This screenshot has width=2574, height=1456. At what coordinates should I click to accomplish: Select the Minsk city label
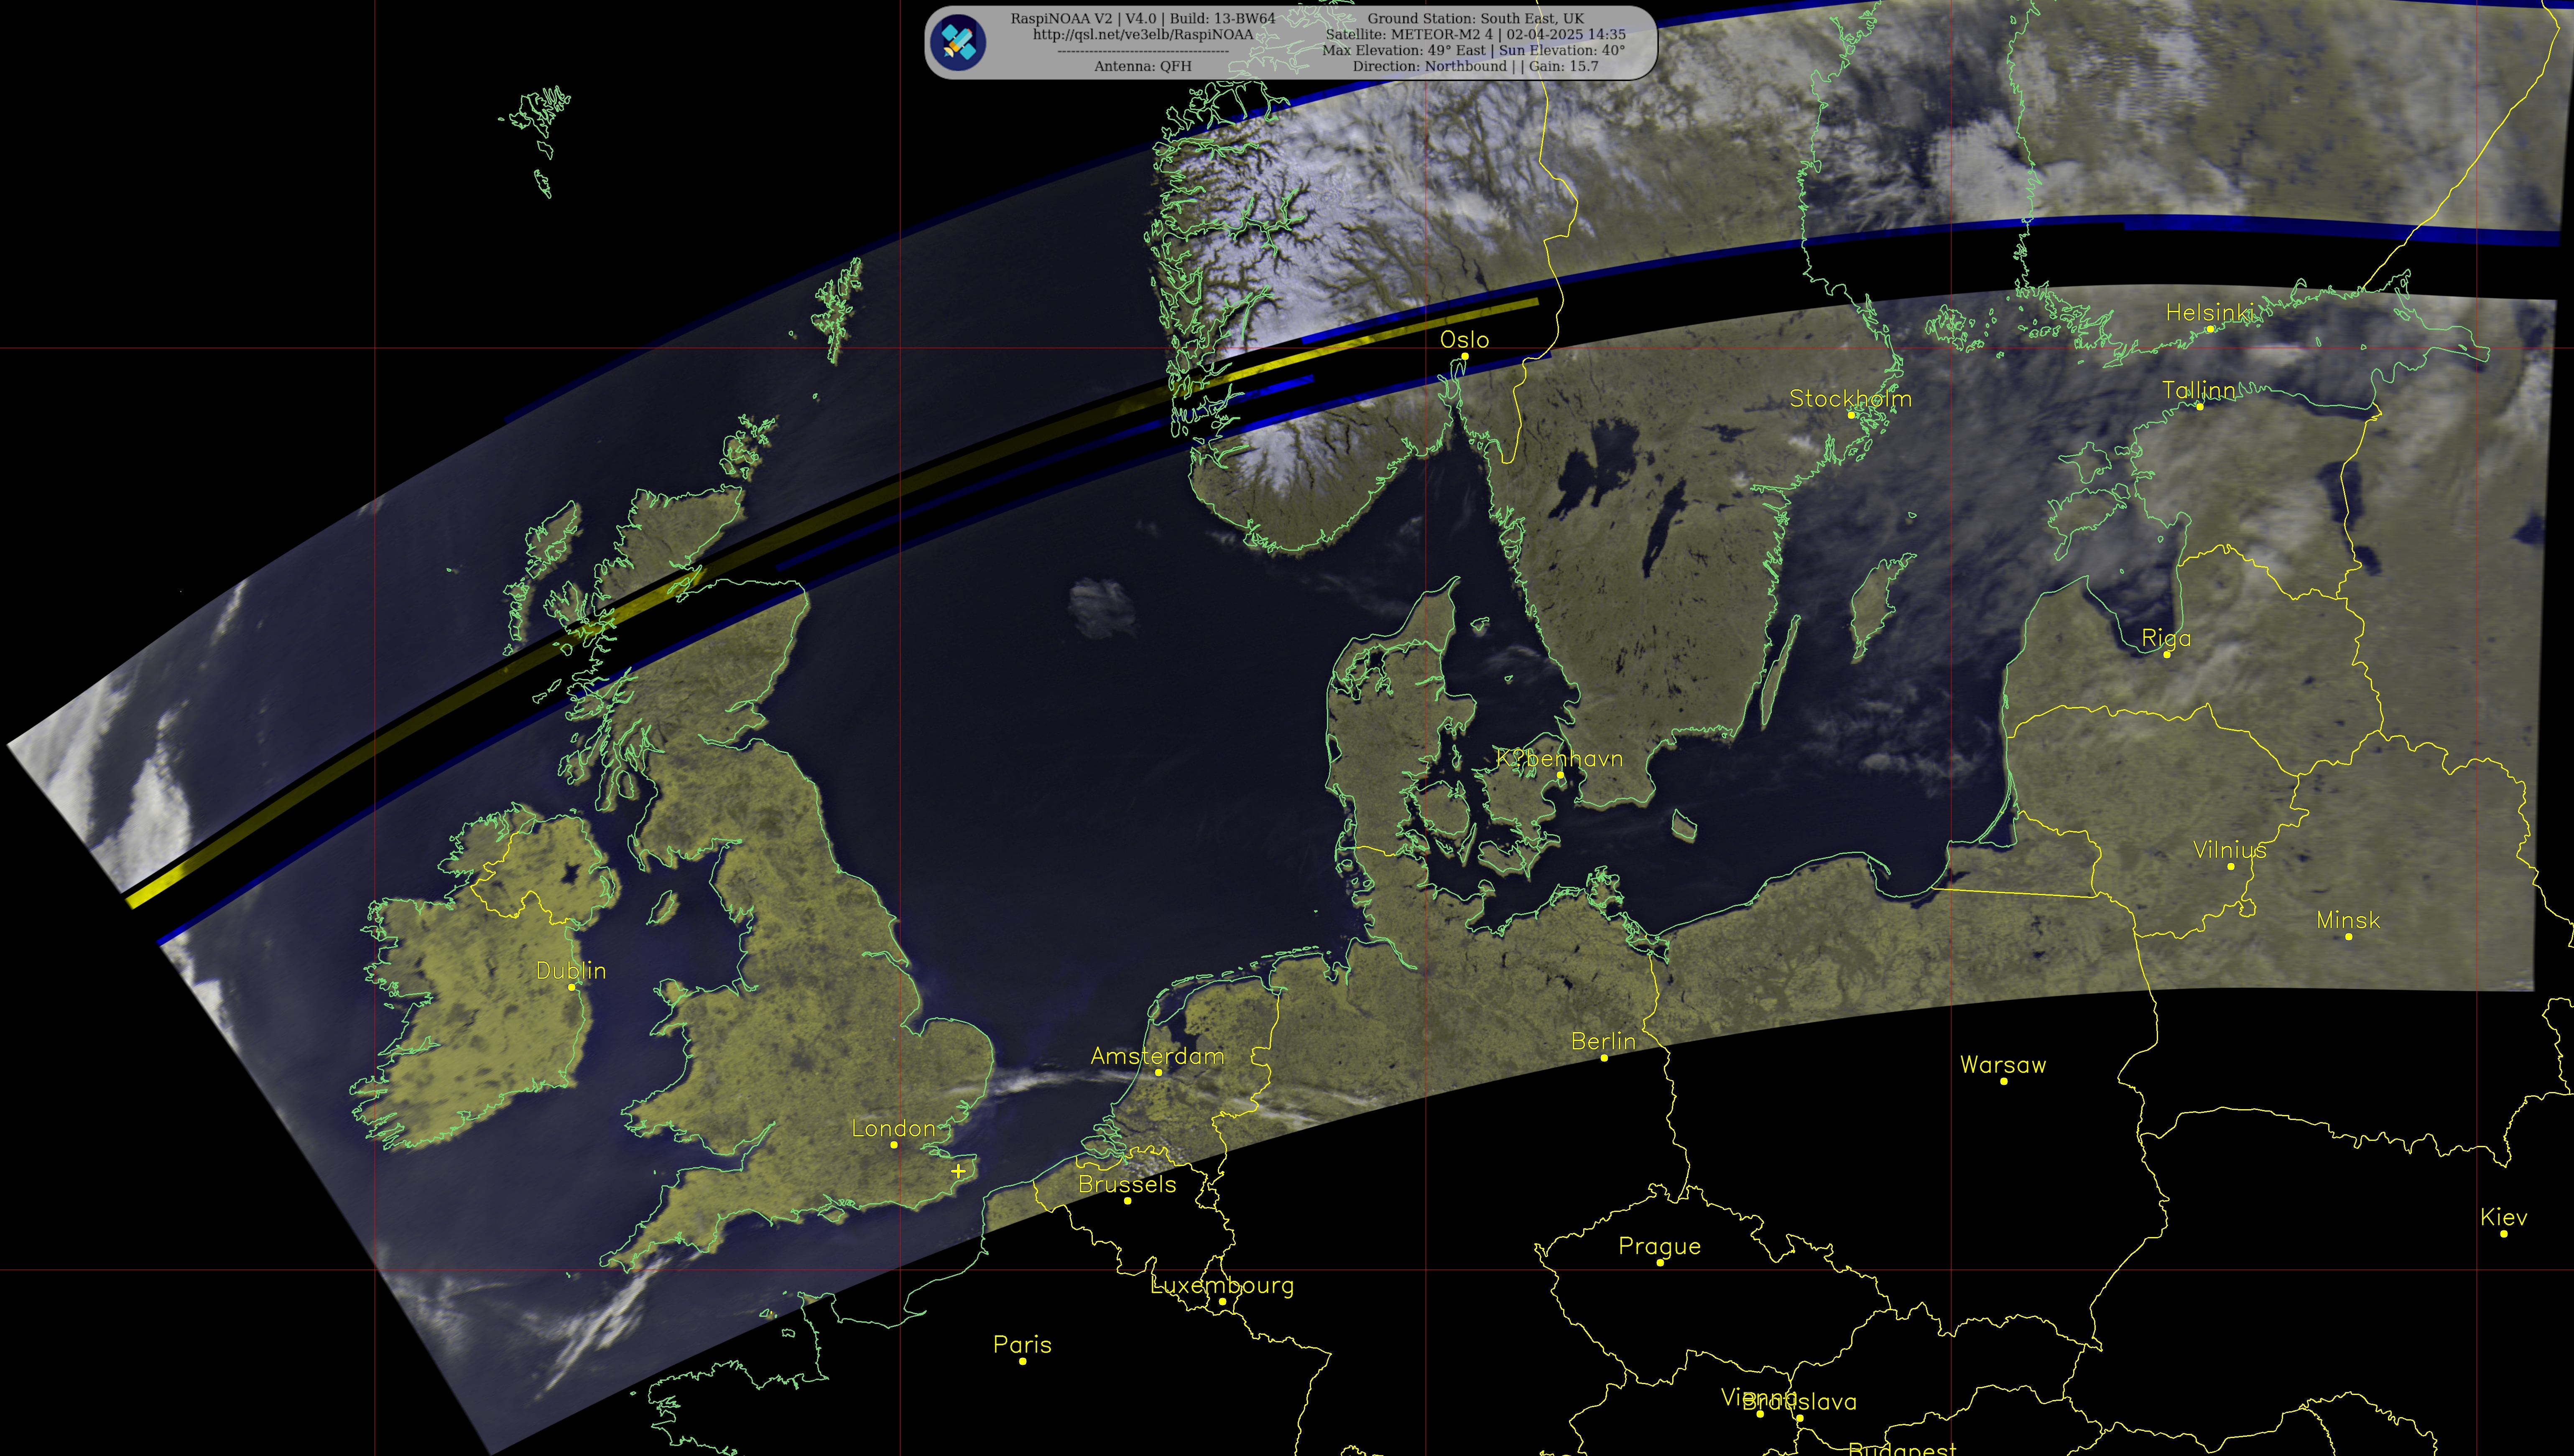point(2348,920)
